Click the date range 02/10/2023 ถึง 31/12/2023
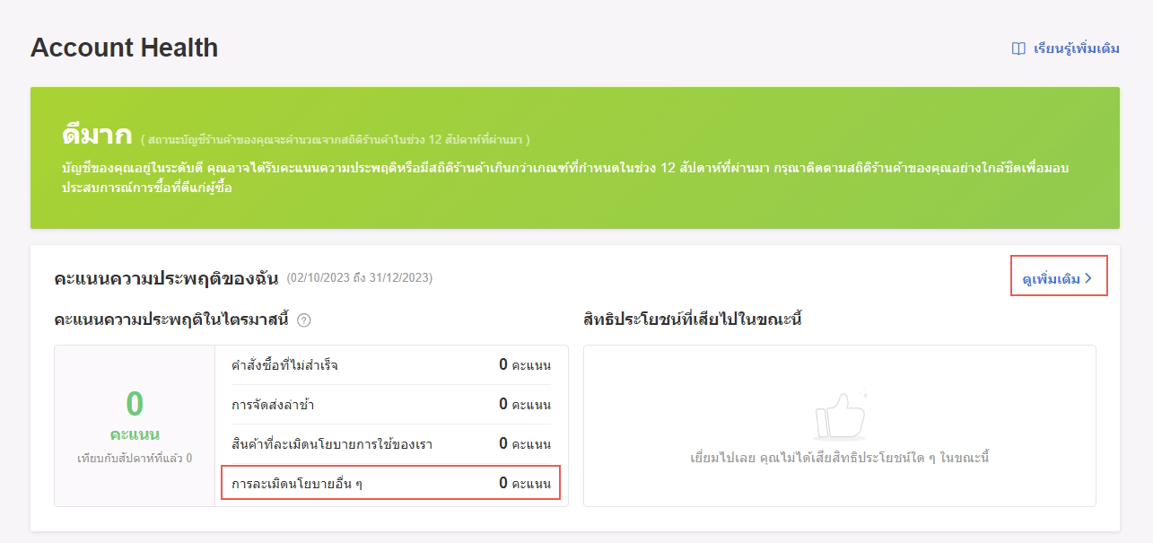 (359, 279)
